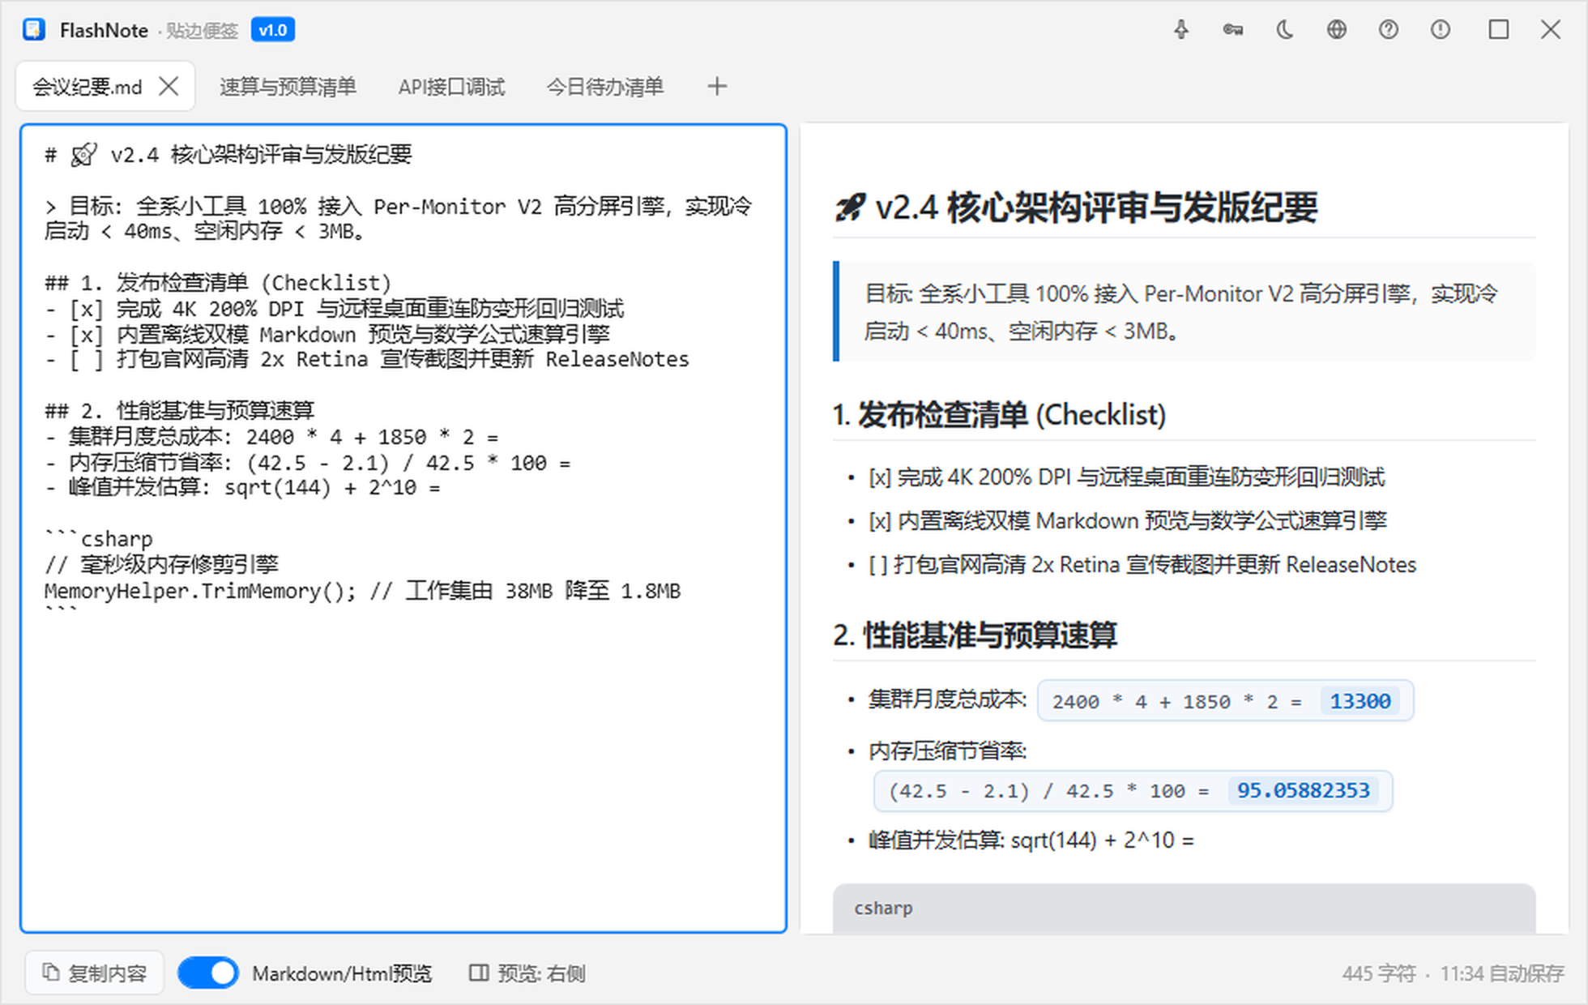This screenshot has height=1005, width=1588.
Task: Click the computed result 13300
Action: pyautogui.click(x=1360, y=701)
